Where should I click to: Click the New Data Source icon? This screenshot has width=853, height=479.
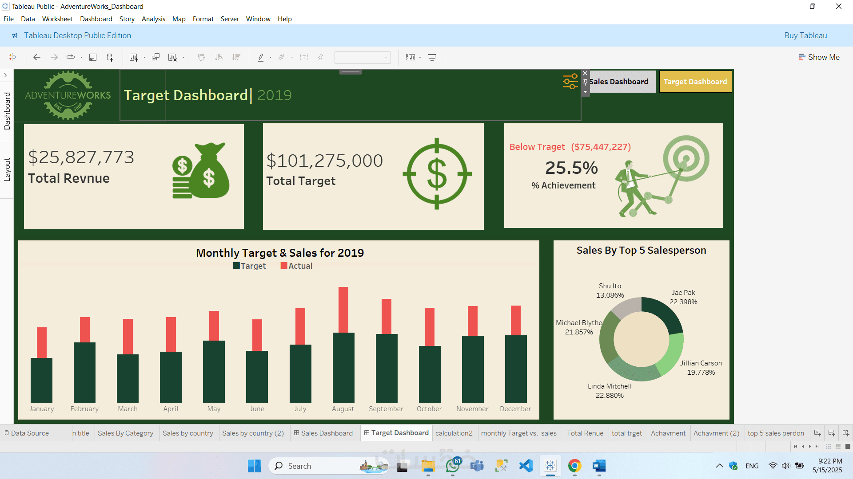110,57
